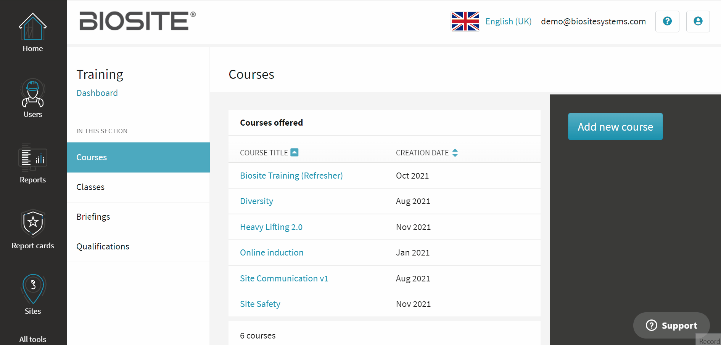Image resolution: width=721 pixels, height=345 pixels.
Task: Open the Sites map pin icon
Action: point(33,289)
